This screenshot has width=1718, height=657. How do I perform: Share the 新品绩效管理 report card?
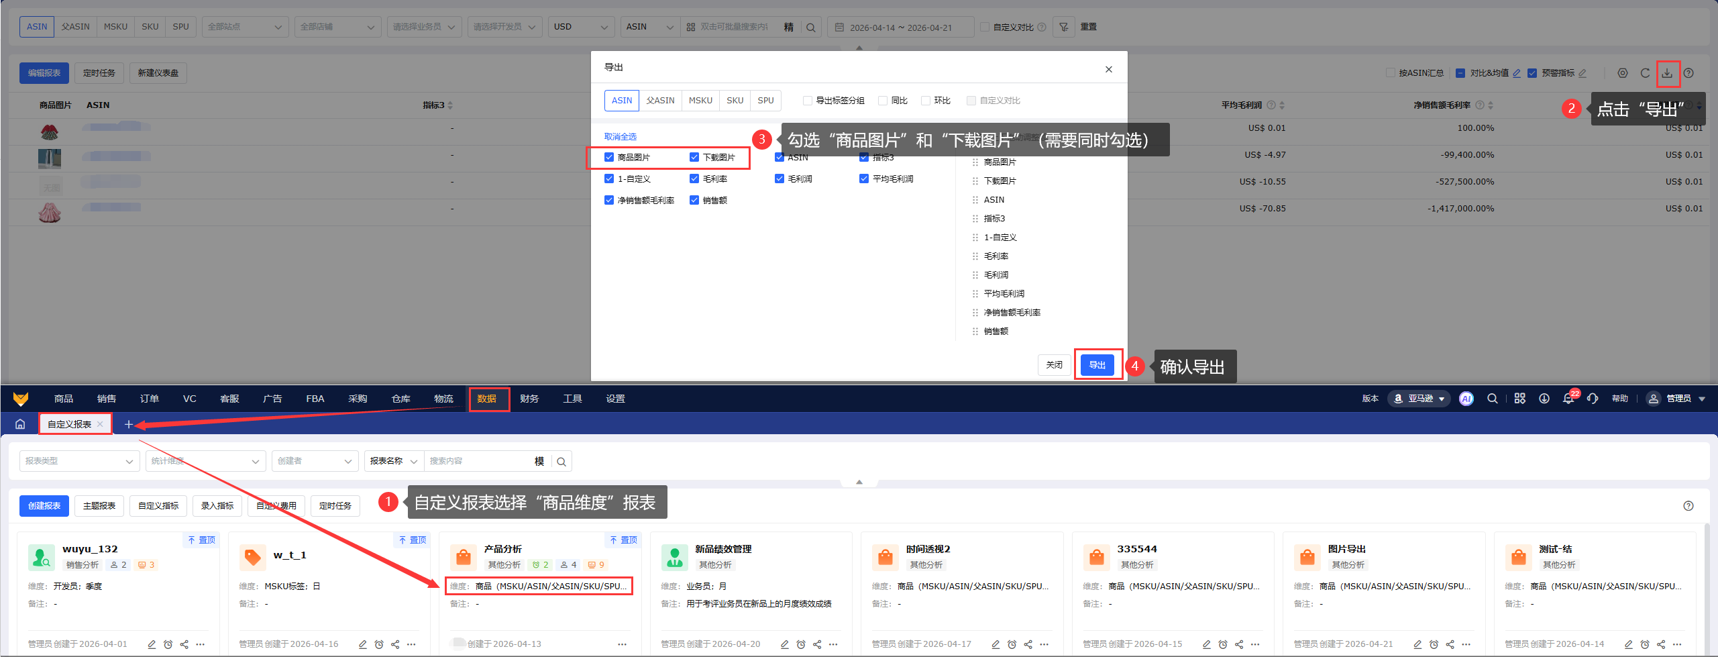(x=817, y=644)
